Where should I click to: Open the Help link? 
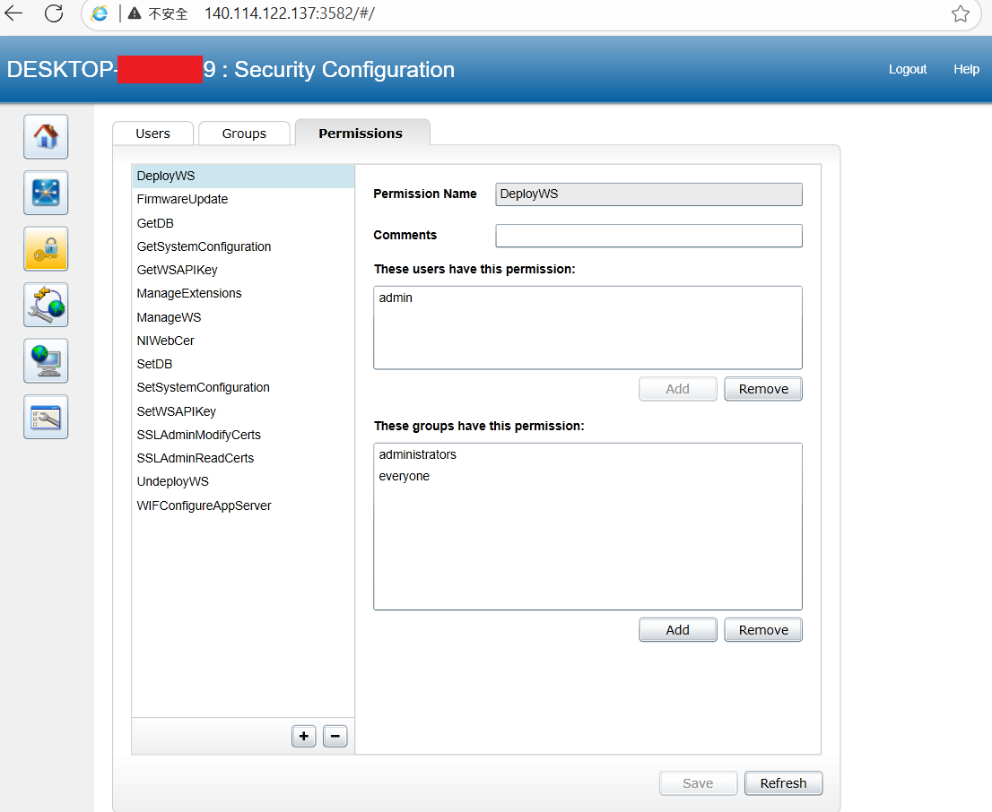[x=966, y=69]
